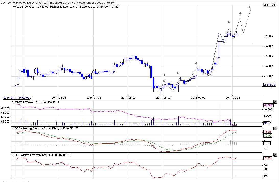The width and height of the screenshot is (279, 182).
Task: Close the RSI indicator panel
Action: click(x=275, y=155)
